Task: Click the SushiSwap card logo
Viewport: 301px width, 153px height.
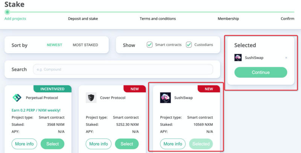Action: click(x=165, y=98)
